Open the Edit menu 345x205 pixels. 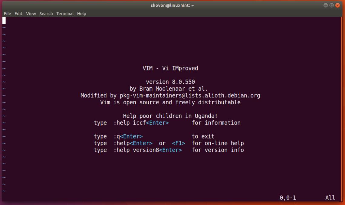[18, 14]
